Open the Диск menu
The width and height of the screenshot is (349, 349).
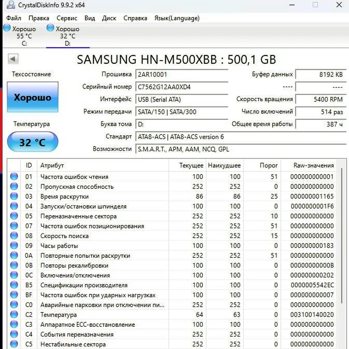pos(109,18)
